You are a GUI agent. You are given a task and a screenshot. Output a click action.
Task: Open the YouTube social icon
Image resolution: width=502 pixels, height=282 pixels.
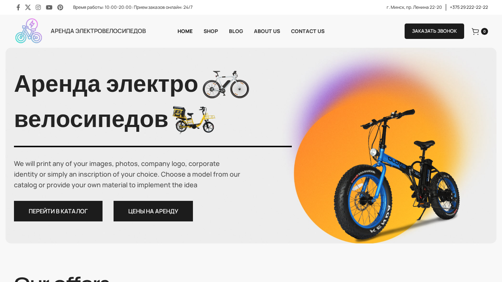(49, 7)
